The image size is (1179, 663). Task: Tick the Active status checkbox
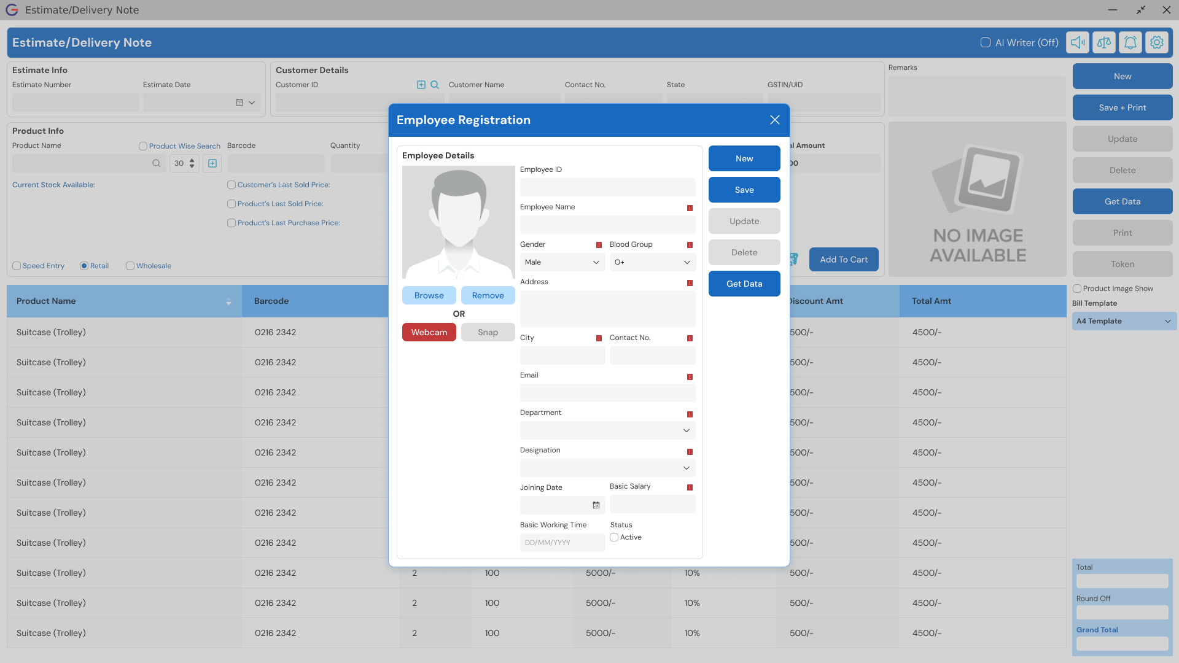[614, 537]
